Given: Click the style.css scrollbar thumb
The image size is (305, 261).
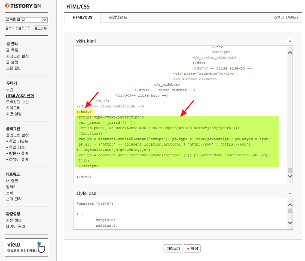Looking at the screenshot, I should click(290, 211).
